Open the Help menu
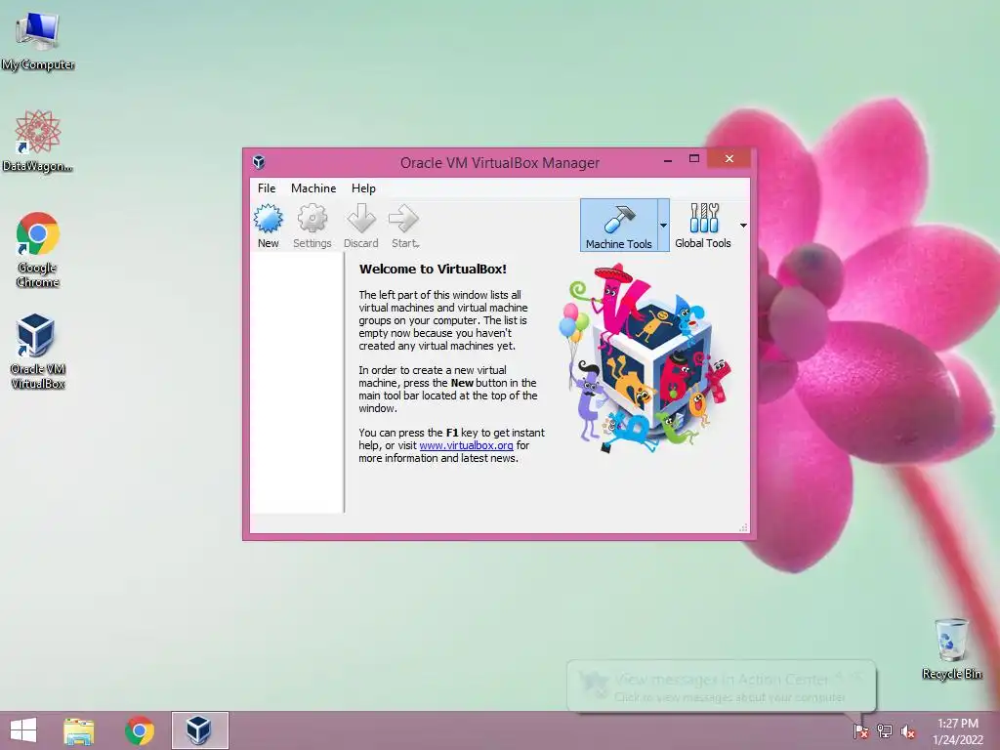Image resolution: width=1000 pixels, height=750 pixels. click(363, 188)
